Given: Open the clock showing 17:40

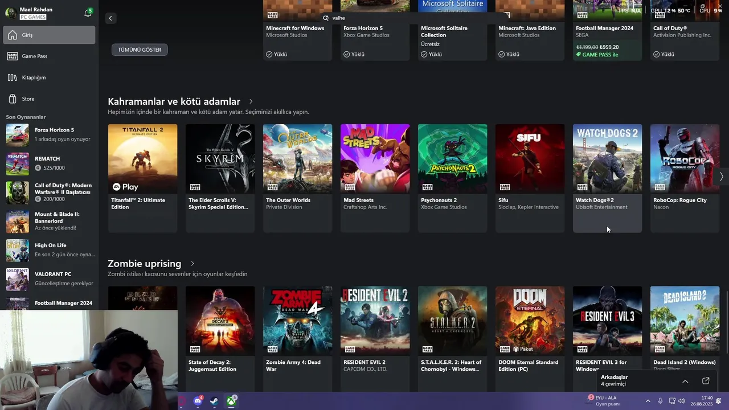Looking at the screenshot, I should click(x=702, y=401).
